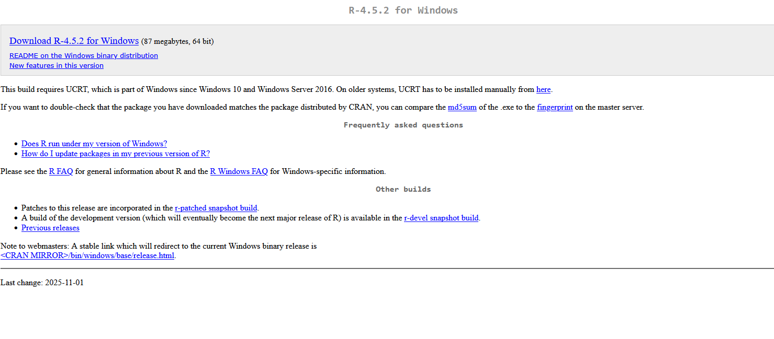Click the 'Frequently asked questions' heading
This screenshot has width=774, height=339.
(x=403, y=125)
